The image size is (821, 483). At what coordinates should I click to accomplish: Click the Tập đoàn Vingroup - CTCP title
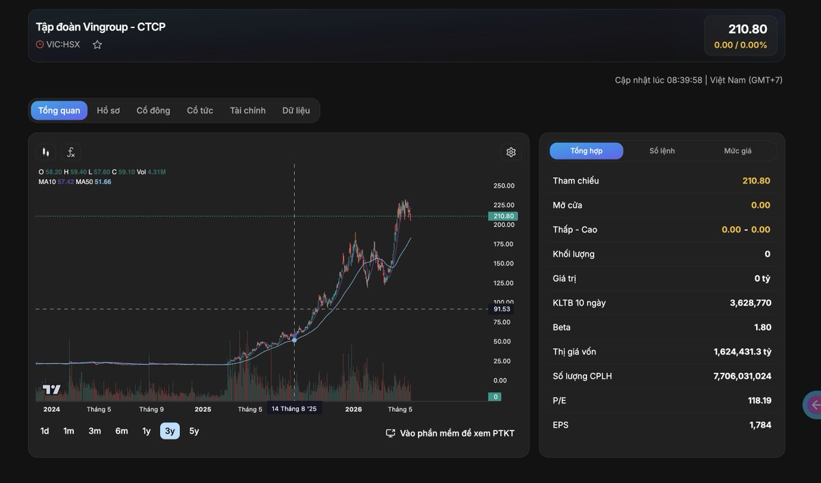click(101, 27)
